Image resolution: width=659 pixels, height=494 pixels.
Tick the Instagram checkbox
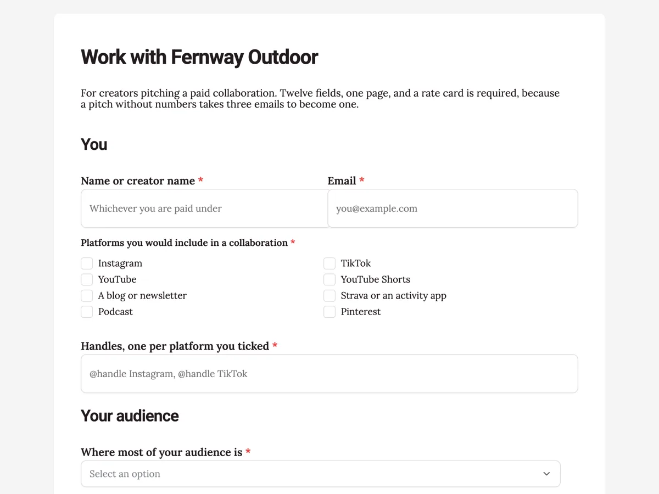pos(87,263)
